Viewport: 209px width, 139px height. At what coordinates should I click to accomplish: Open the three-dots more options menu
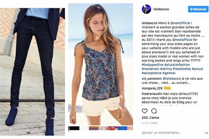(207, 133)
